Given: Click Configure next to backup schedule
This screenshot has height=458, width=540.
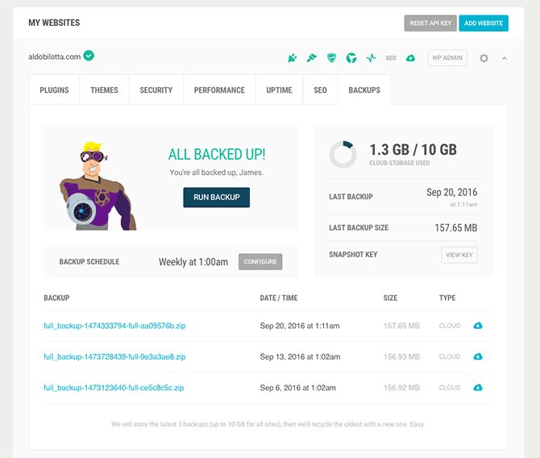Looking at the screenshot, I should [260, 262].
